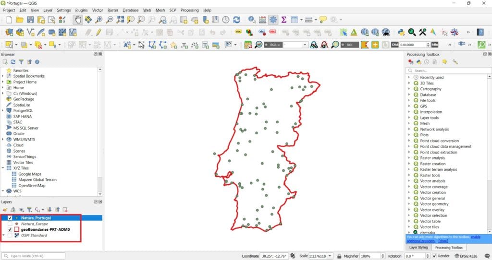
Task: Refresh the Browser panel
Action: coord(13,62)
